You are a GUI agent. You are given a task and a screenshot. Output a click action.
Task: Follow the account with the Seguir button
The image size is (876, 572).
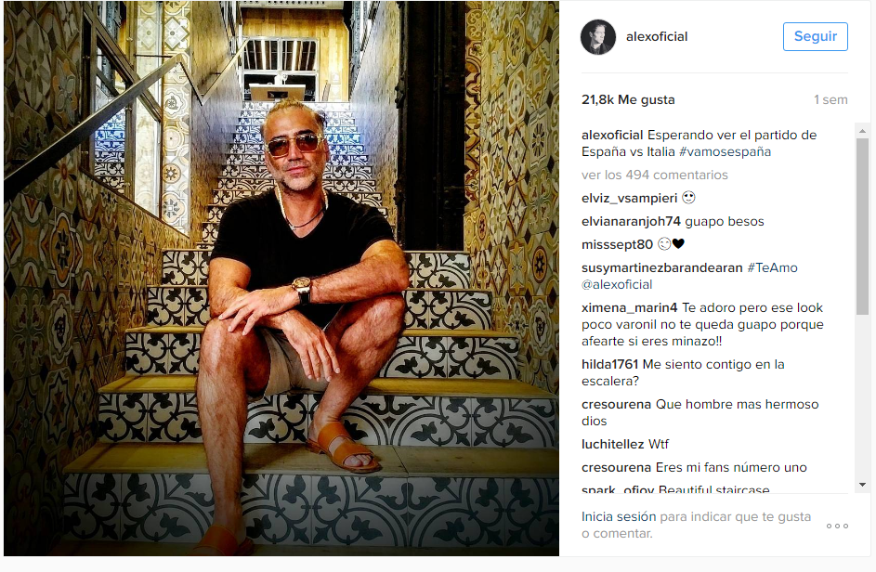pos(815,37)
